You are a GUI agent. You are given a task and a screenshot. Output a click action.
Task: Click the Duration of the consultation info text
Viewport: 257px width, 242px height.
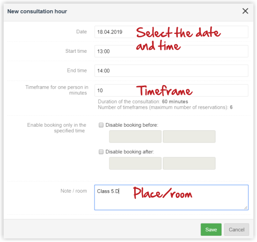point(143,102)
